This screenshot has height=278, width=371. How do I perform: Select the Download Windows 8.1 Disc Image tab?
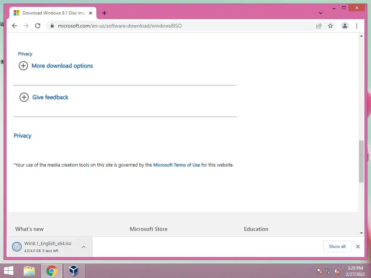[x=53, y=13]
